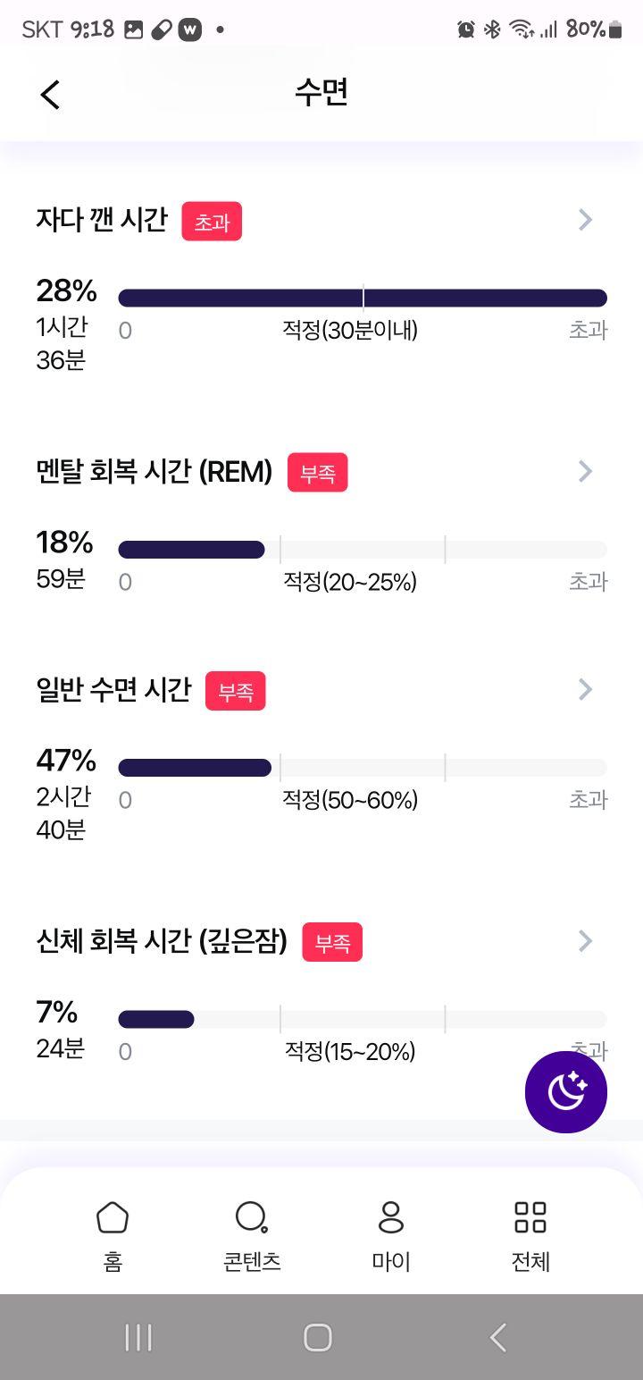The image size is (643, 1380).
Task: Tap the 부족 badge beside 일반 수면 시간
Action: pyautogui.click(x=236, y=691)
